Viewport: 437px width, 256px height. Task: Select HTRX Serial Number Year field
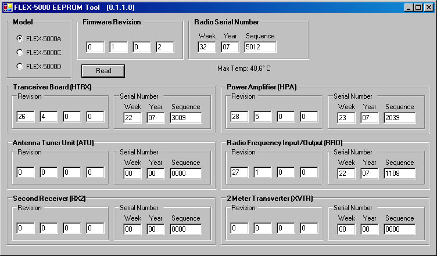(156, 118)
